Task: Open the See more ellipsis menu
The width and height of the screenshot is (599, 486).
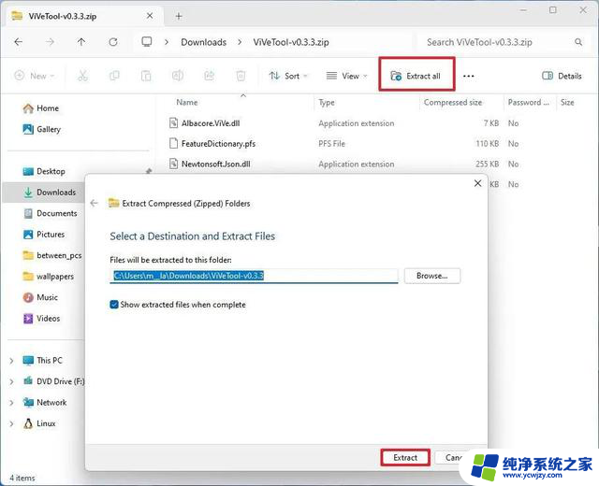Action: (x=468, y=76)
